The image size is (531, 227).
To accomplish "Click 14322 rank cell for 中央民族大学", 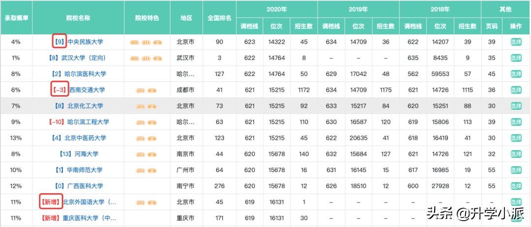I will point(277,42).
